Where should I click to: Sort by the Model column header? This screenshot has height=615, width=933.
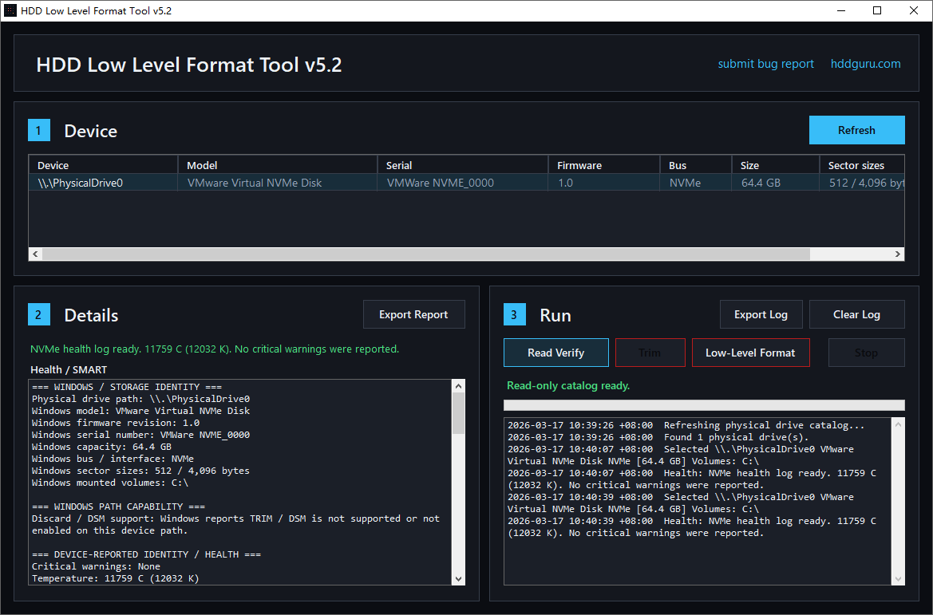[x=276, y=165]
